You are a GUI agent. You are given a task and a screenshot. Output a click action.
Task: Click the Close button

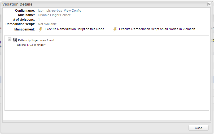pos(198,128)
